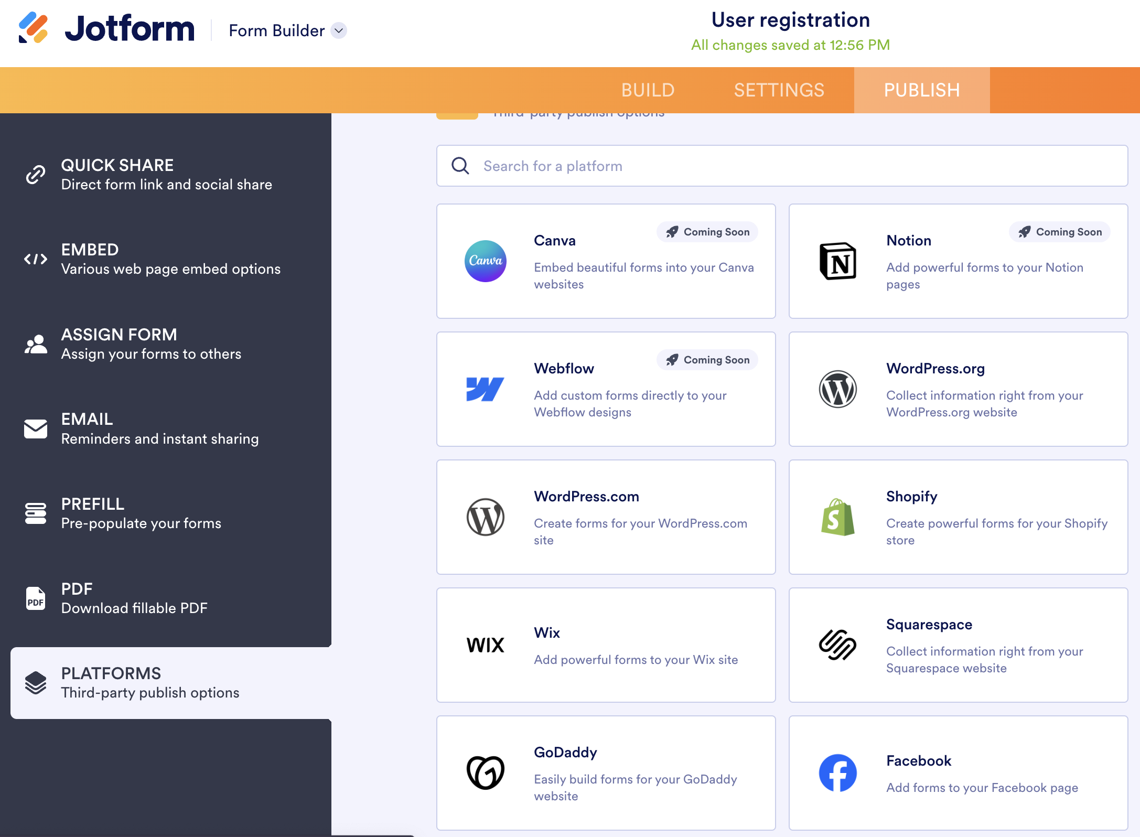The image size is (1140, 837).
Task: Click the Facebook logo icon
Action: (838, 773)
